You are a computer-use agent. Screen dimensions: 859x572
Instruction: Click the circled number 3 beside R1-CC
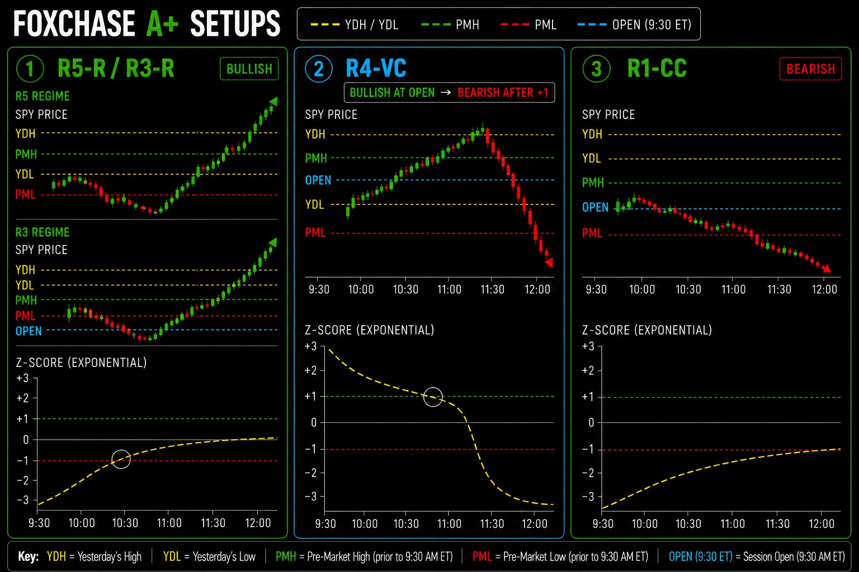tap(596, 69)
